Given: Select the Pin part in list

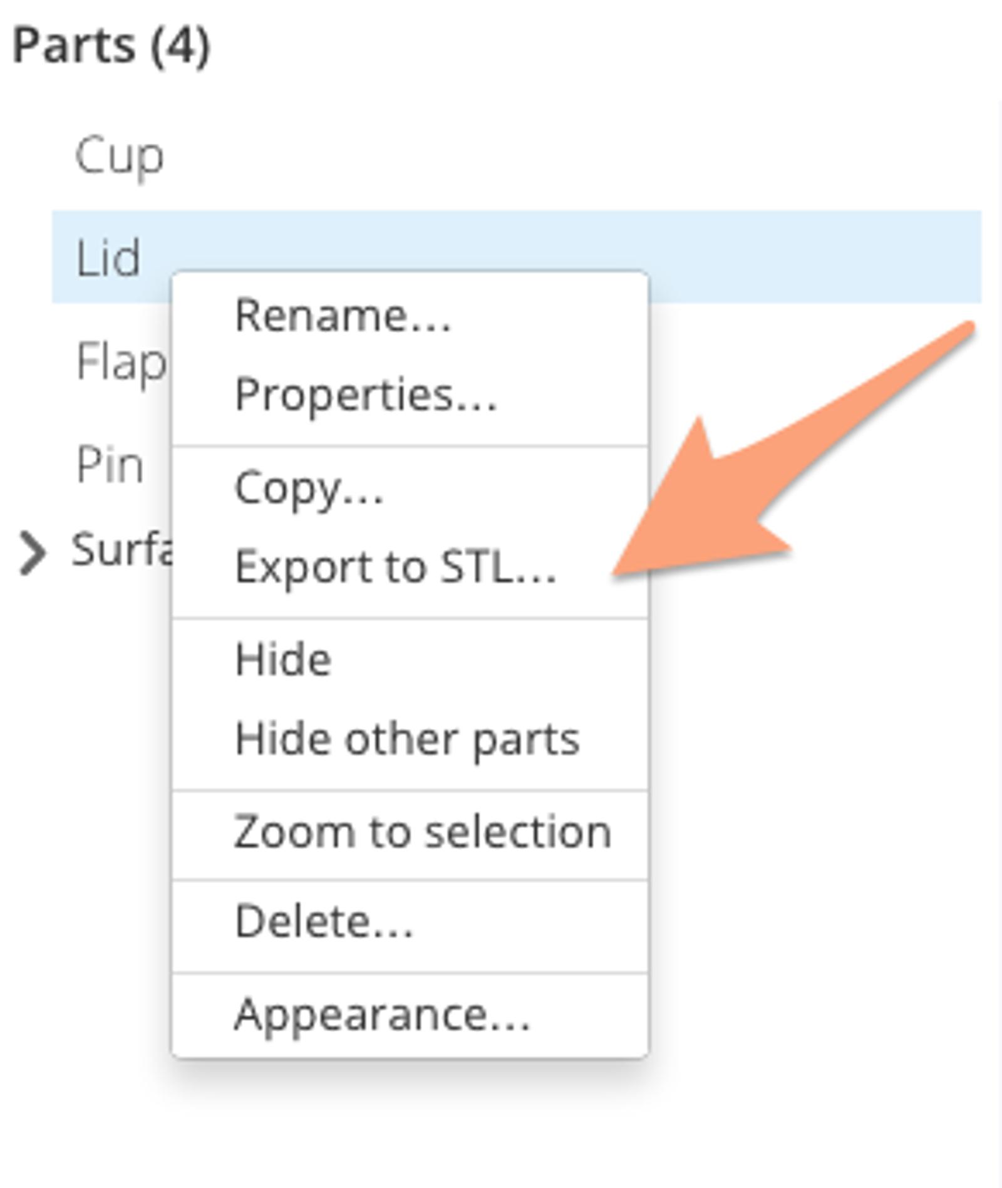Looking at the screenshot, I should point(110,465).
